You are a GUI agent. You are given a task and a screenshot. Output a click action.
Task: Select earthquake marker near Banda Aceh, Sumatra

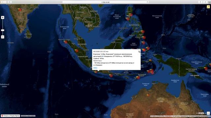(66, 42)
